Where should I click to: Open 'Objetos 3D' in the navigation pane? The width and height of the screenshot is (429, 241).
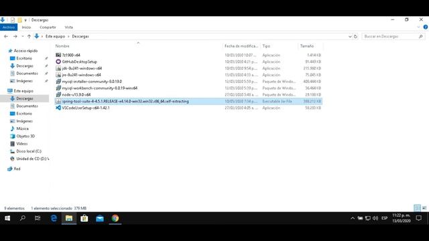[x=25, y=136]
